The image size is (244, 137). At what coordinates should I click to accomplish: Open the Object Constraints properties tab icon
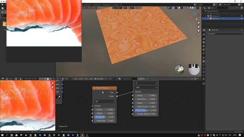point(204,72)
